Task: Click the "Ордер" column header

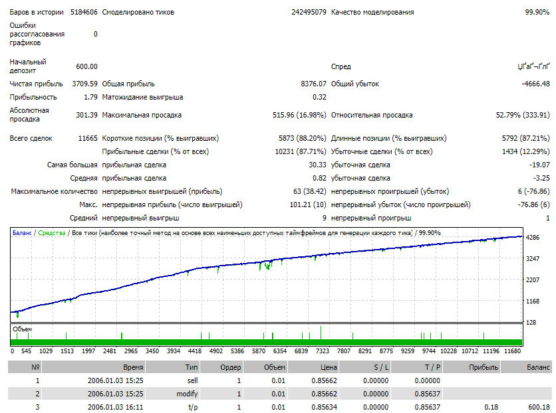Action: pos(221,367)
